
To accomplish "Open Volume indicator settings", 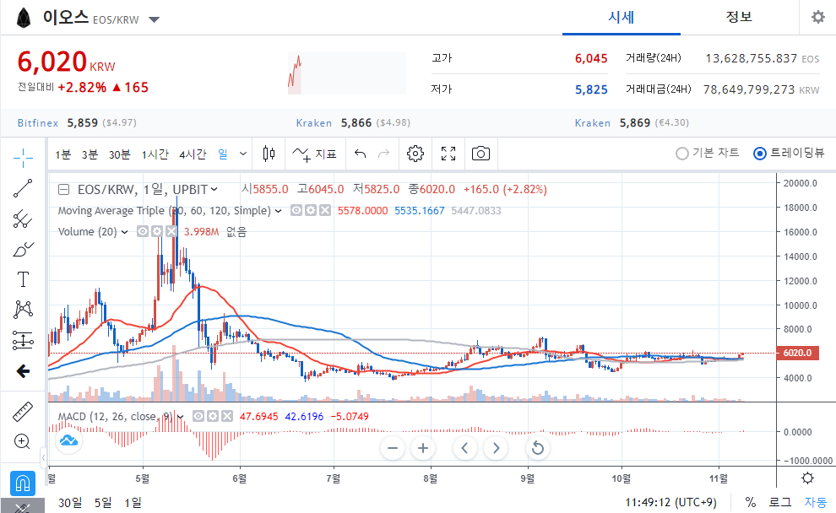I will [x=157, y=231].
